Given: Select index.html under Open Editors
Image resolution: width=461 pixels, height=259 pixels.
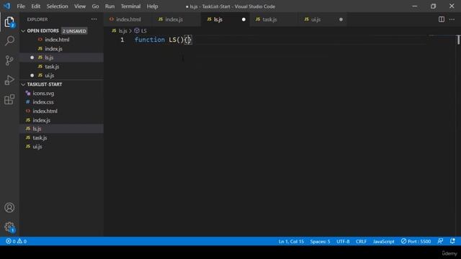Looking at the screenshot, I should 61,40.
